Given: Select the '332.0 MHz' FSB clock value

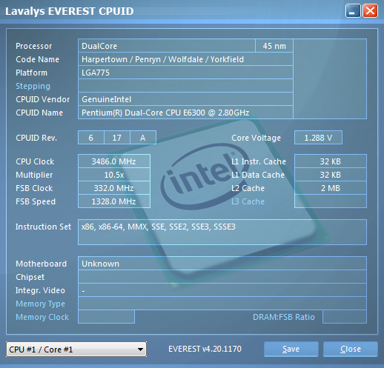Looking at the screenshot, I should [x=114, y=188].
